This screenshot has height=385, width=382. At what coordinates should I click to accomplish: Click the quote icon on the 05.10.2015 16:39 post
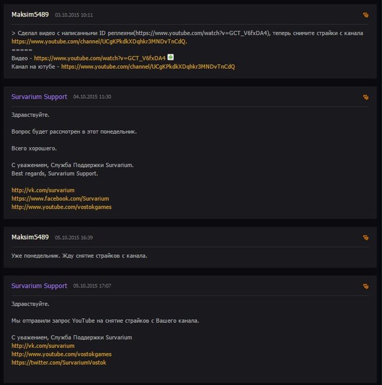[365, 238]
